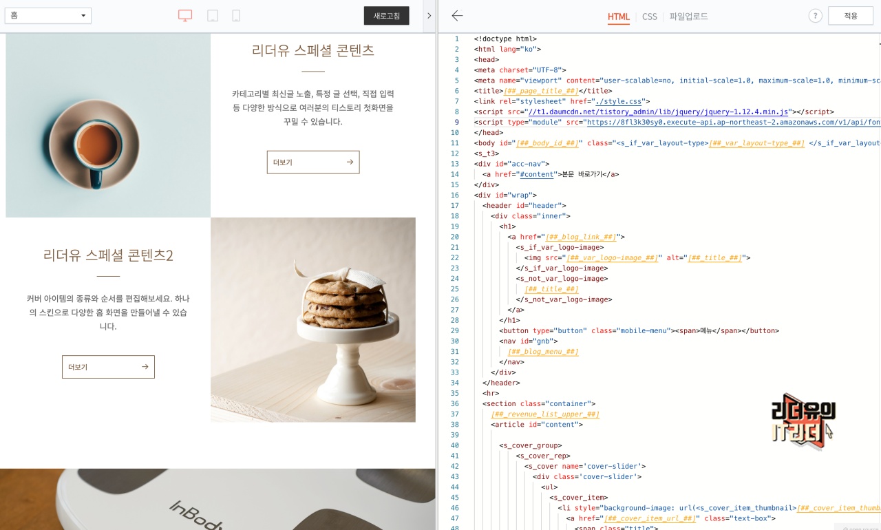Screen dimensions: 881x530
Task: Click the 리더유 스페셜 콘텐츠 heading
Action: pos(313,50)
